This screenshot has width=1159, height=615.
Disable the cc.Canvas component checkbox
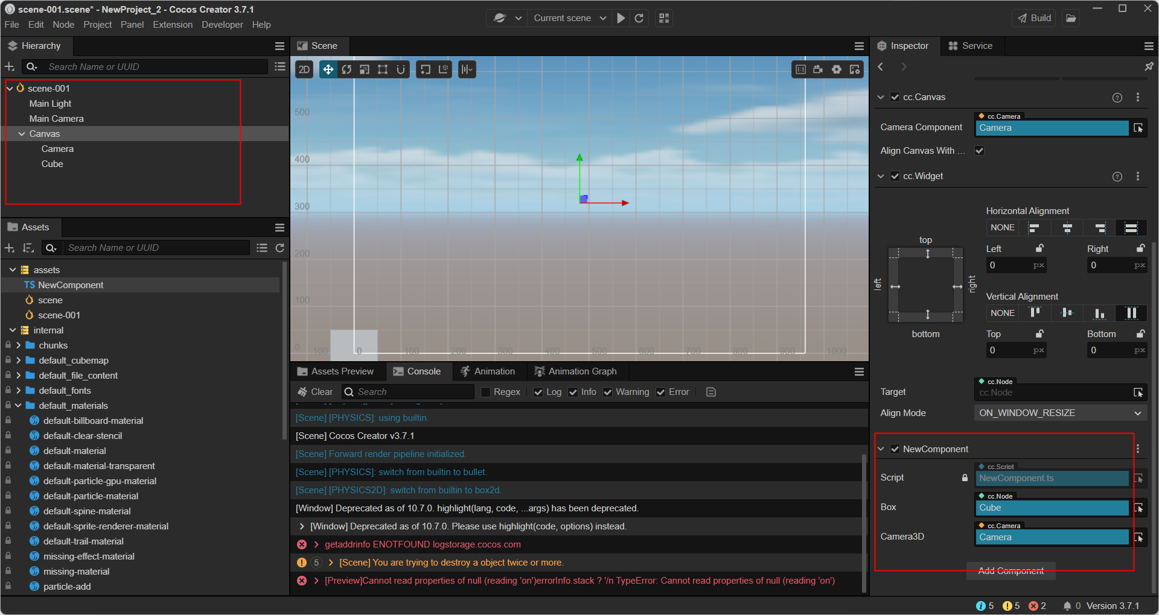pos(895,97)
